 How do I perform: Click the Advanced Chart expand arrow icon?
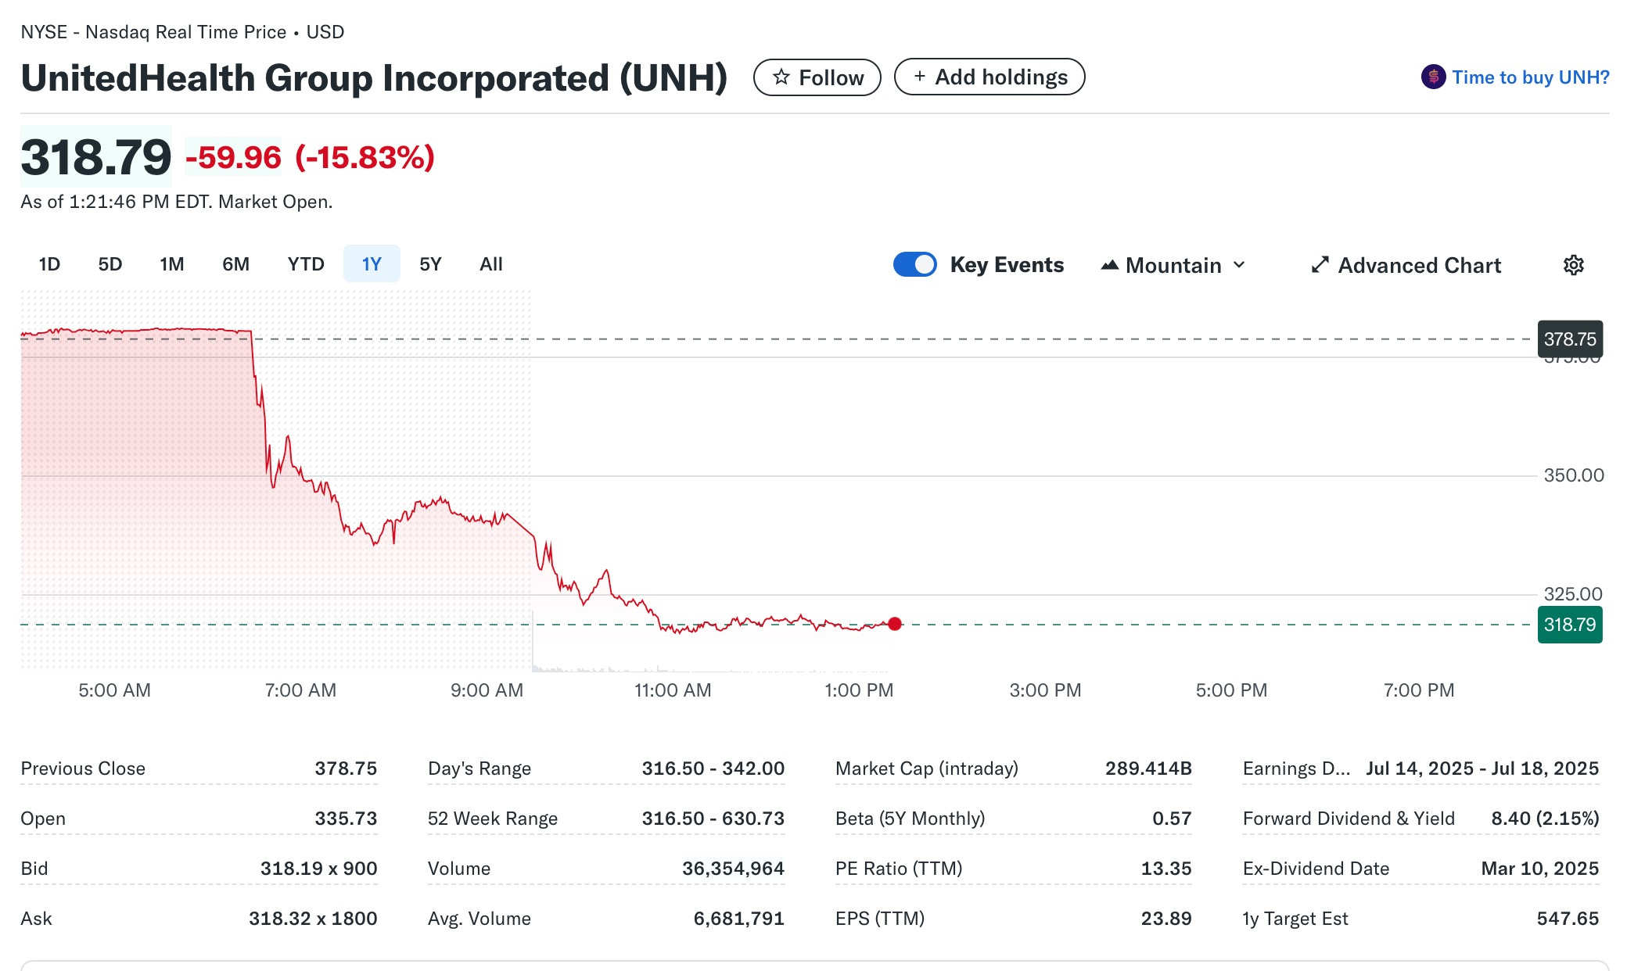[1320, 265]
